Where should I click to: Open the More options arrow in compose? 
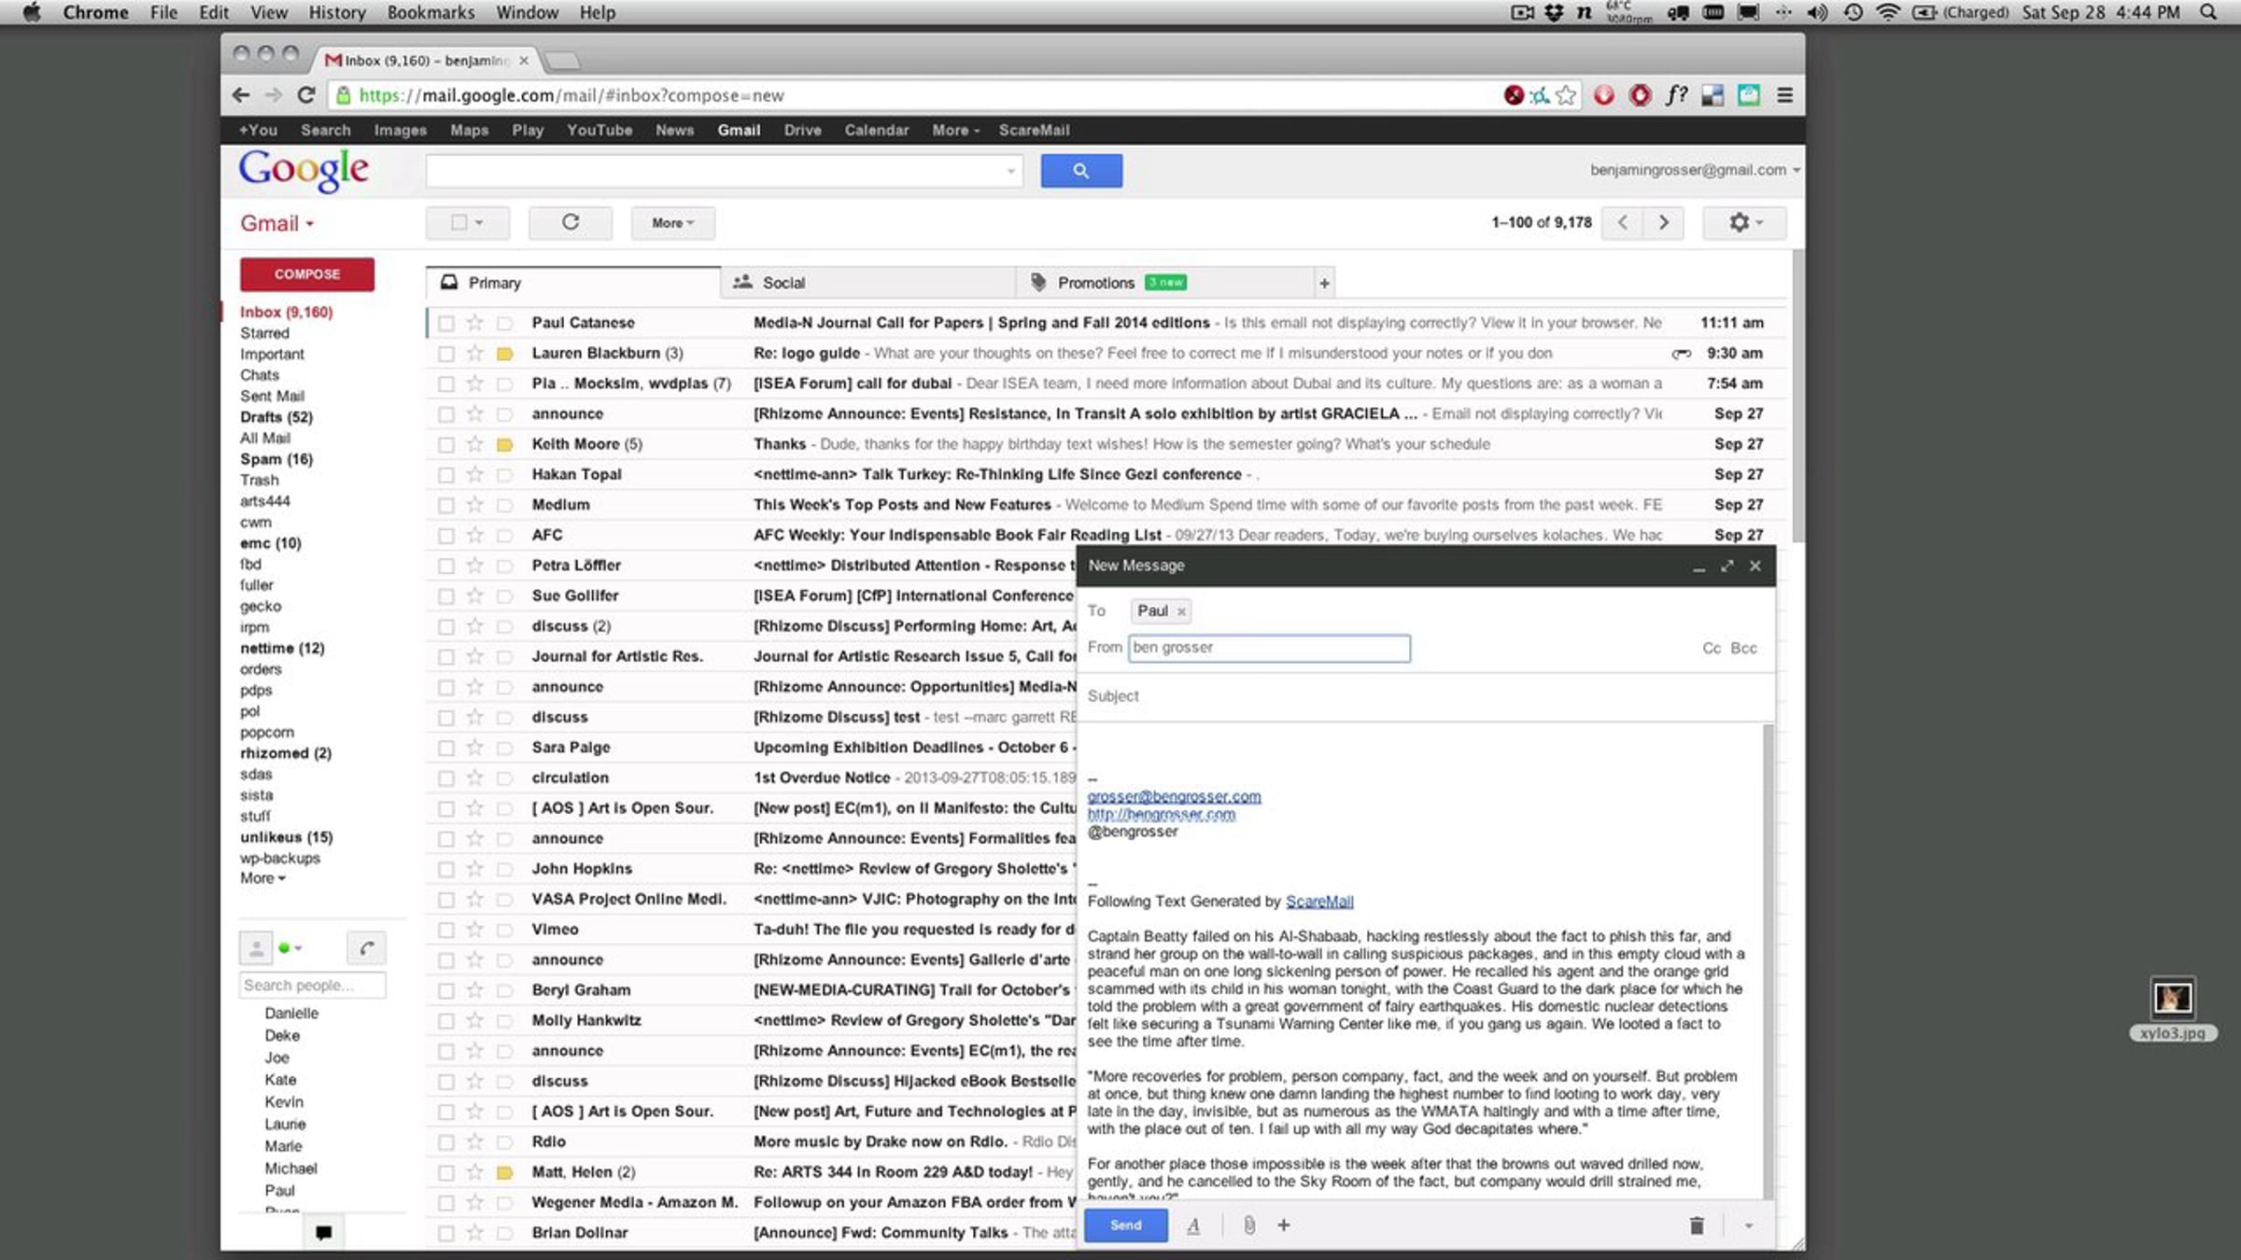pos(1749,1225)
